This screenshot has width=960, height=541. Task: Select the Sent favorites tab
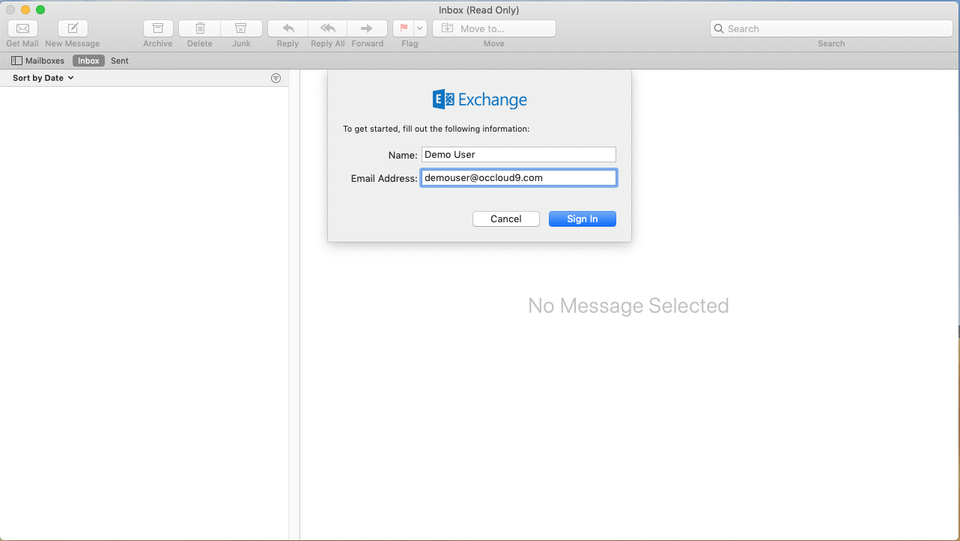point(120,61)
